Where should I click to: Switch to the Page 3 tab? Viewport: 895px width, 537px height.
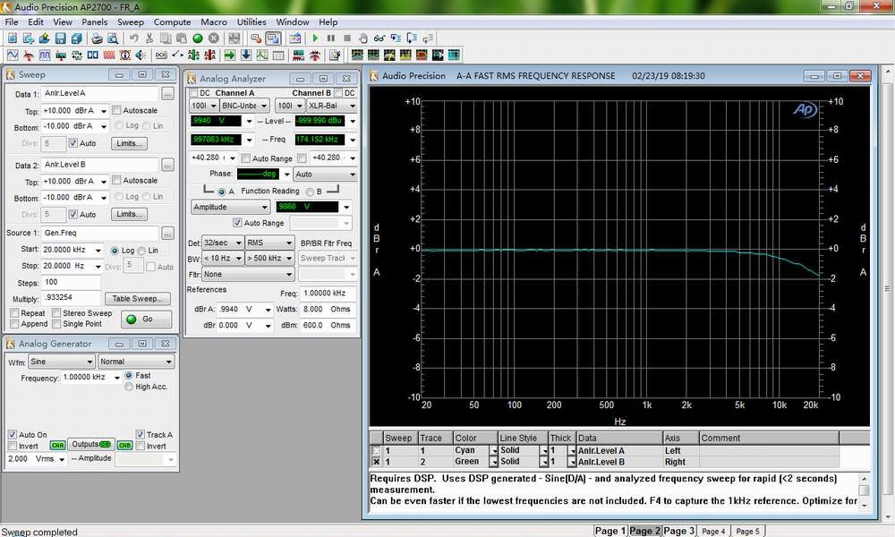pos(678,531)
